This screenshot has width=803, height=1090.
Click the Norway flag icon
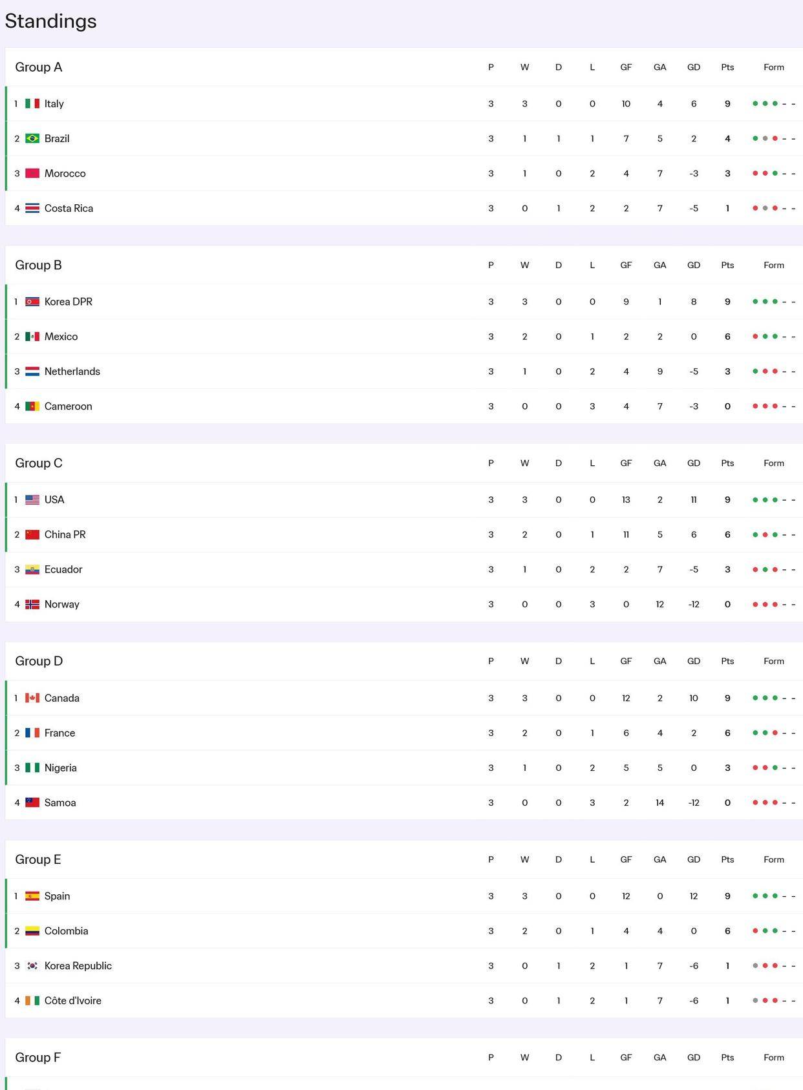pyautogui.click(x=32, y=604)
